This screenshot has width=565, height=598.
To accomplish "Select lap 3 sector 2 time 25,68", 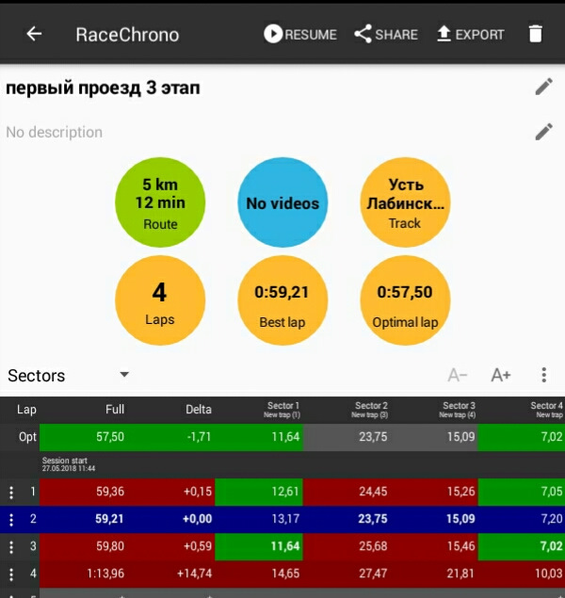I will (x=373, y=547).
